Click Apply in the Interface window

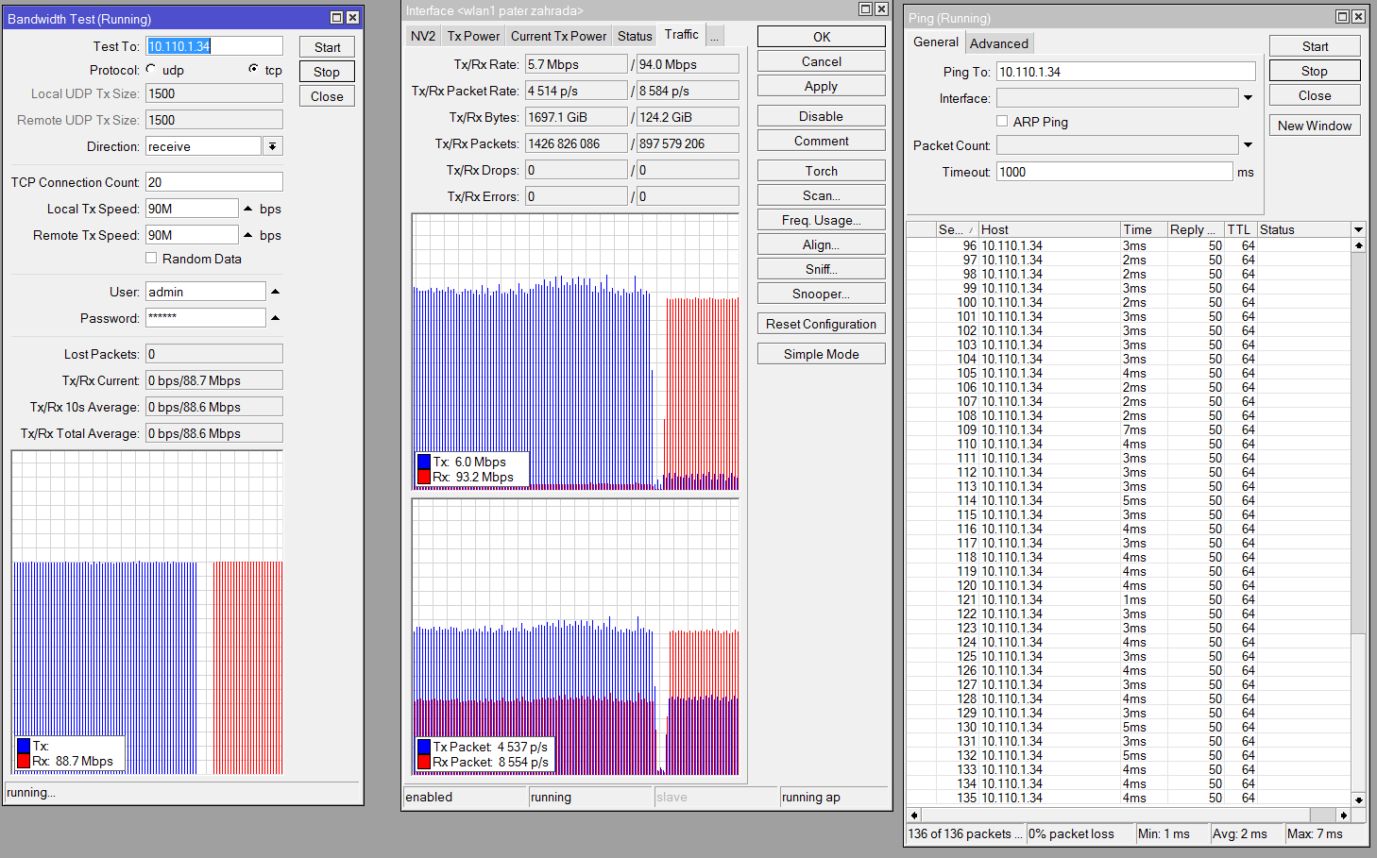822,86
